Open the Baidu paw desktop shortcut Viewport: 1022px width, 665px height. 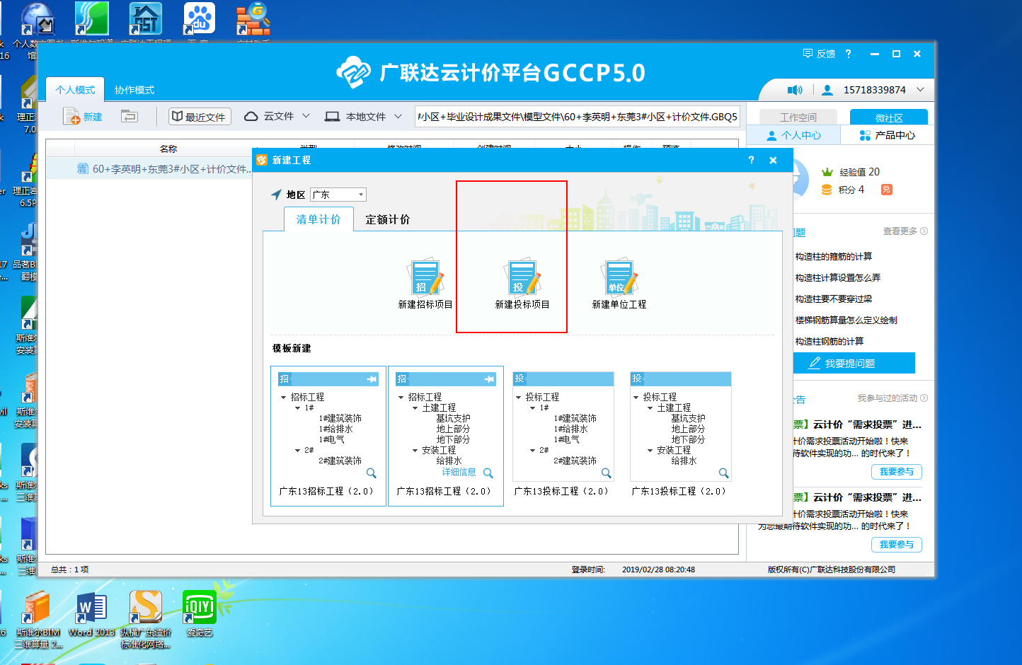[200, 20]
